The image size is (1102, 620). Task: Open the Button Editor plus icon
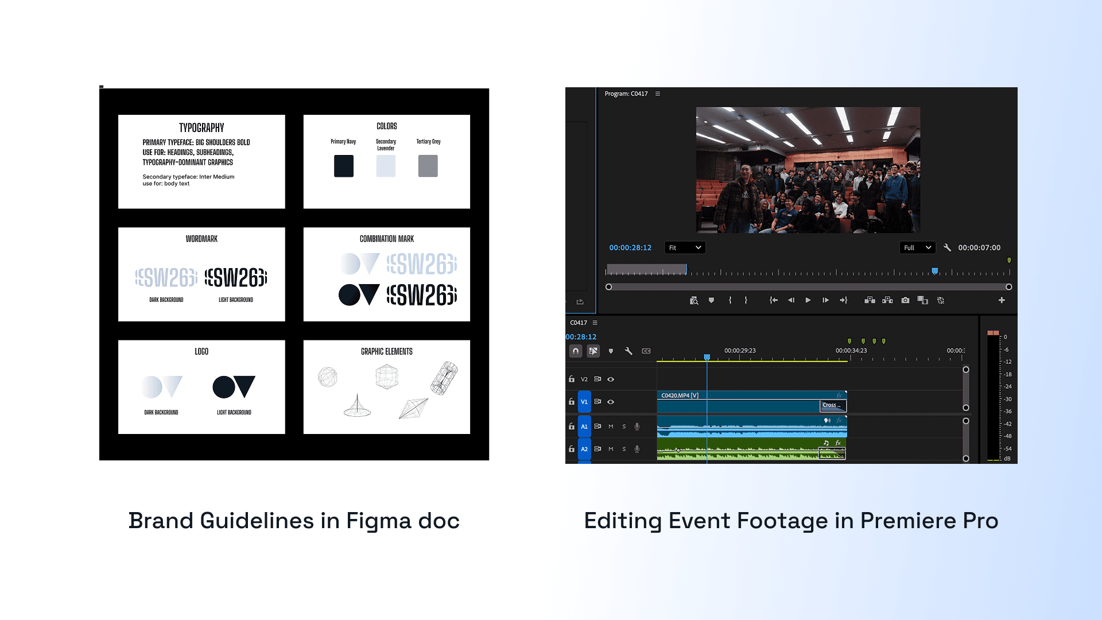pyautogui.click(x=1002, y=300)
